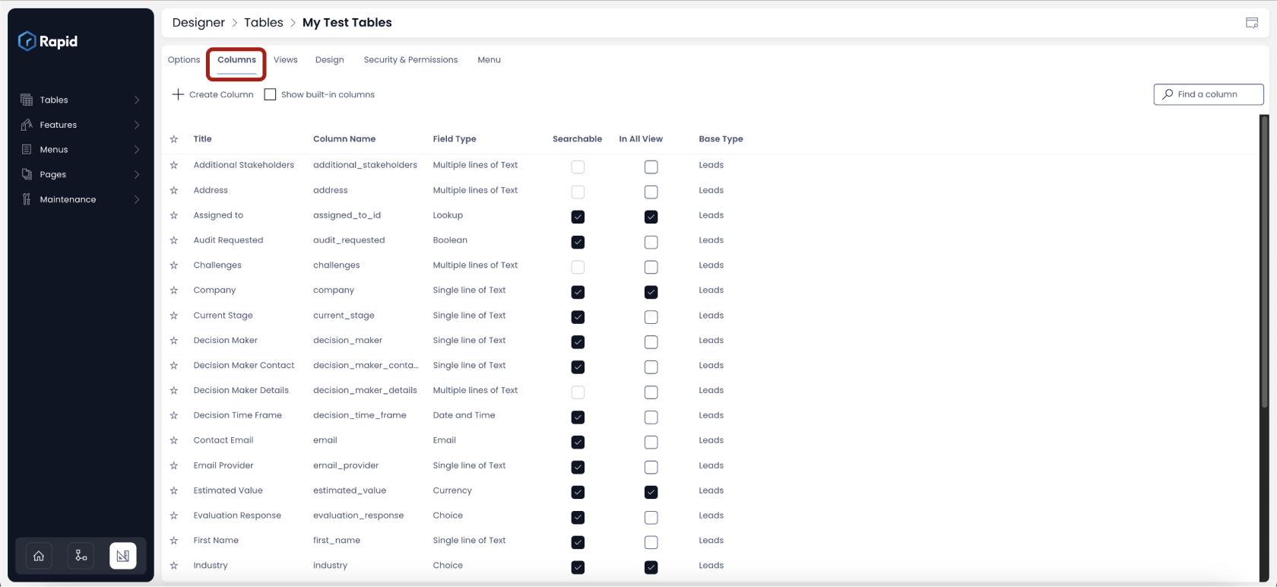Click the vertical scrollbar of column list
The height and width of the screenshot is (587, 1277).
click(x=1264, y=262)
